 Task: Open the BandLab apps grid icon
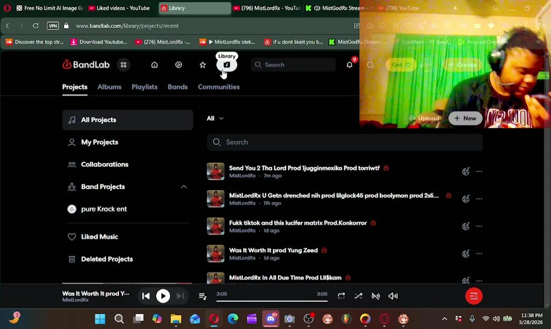click(x=124, y=65)
